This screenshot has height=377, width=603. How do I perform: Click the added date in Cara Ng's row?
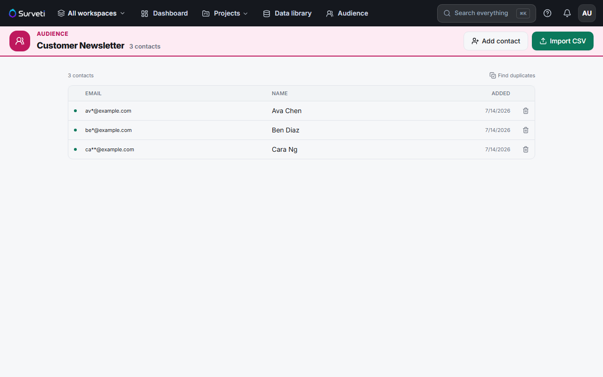[497, 149]
